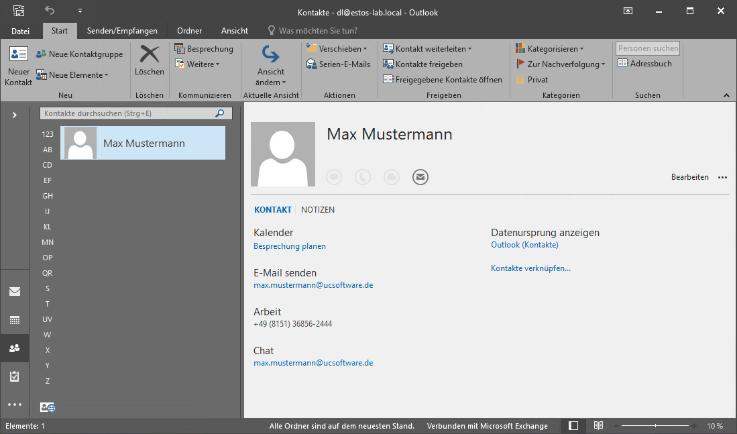Delete contact with the Löschen icon
The width and height of the screenshot is (737, 434).
coord(149,55)
